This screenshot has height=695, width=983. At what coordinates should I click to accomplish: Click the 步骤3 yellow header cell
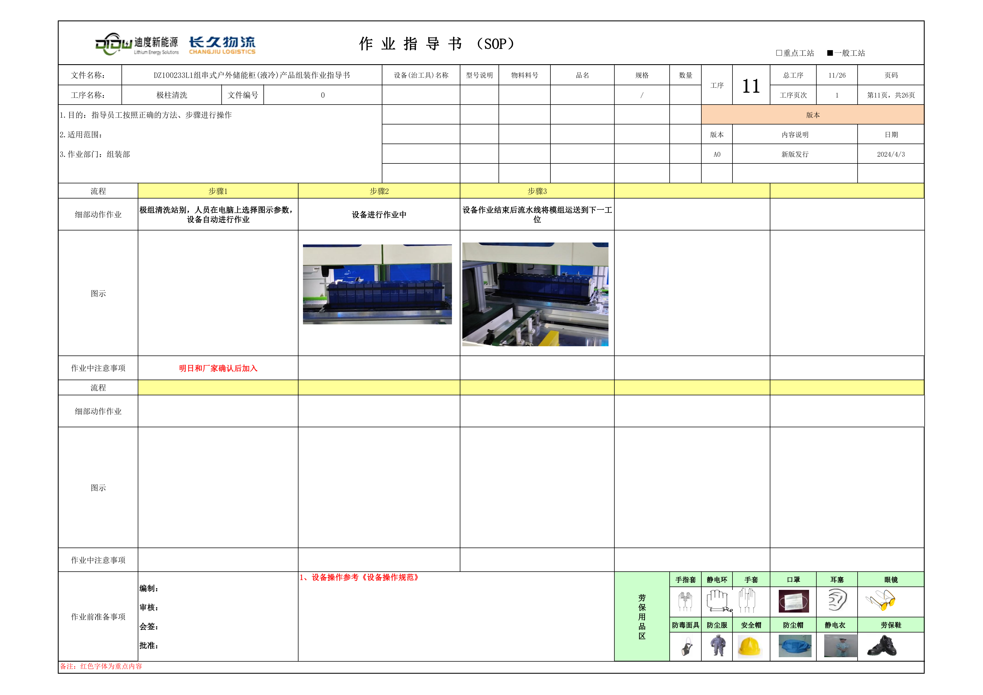[x=537, y=191]
